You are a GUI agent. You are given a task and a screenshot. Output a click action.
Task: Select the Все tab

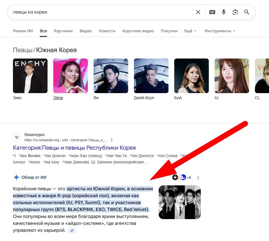43,31
